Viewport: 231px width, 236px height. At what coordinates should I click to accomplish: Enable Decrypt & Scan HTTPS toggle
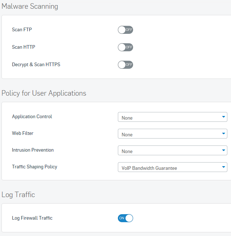[125, 65]
